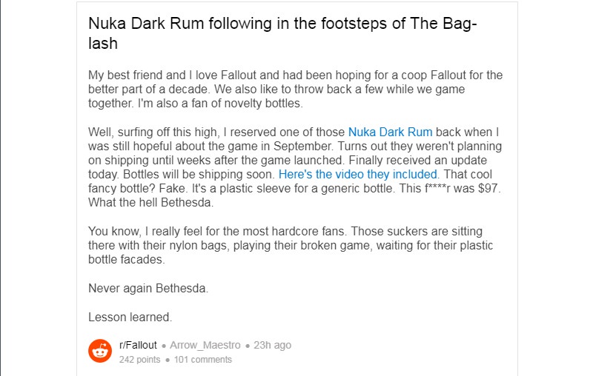View the 101 comments
The image size is (593, 376).
click(x=202, y=360)
